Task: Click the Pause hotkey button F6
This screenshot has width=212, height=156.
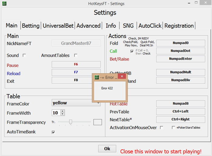Action: [76, 64]
